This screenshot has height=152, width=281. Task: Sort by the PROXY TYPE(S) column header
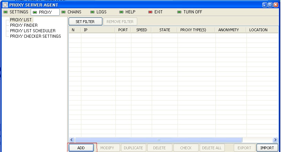pos(196,30)
